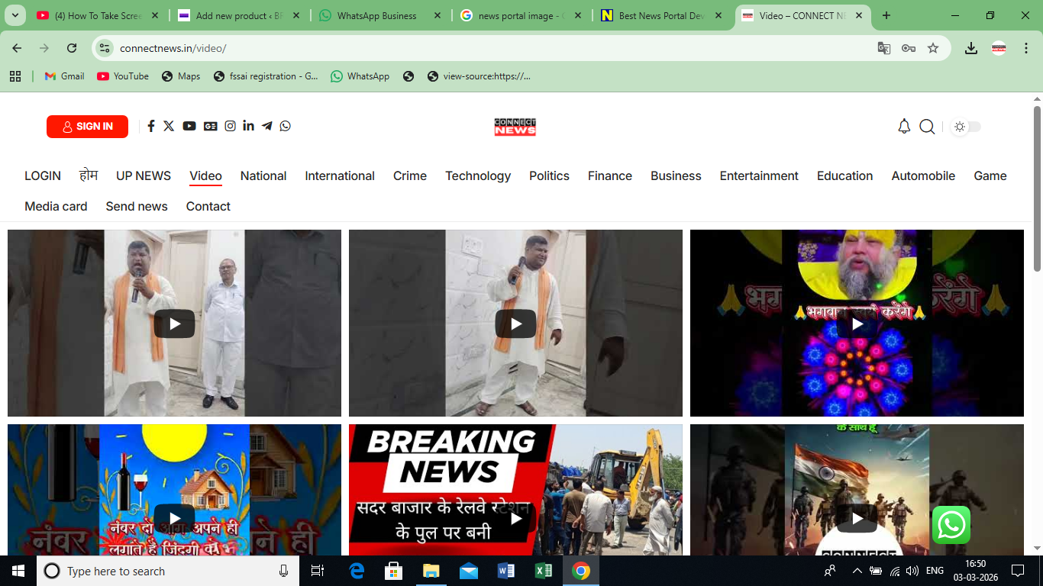
Task: Open the site's Facebook social icon
Action: [150, 126]
